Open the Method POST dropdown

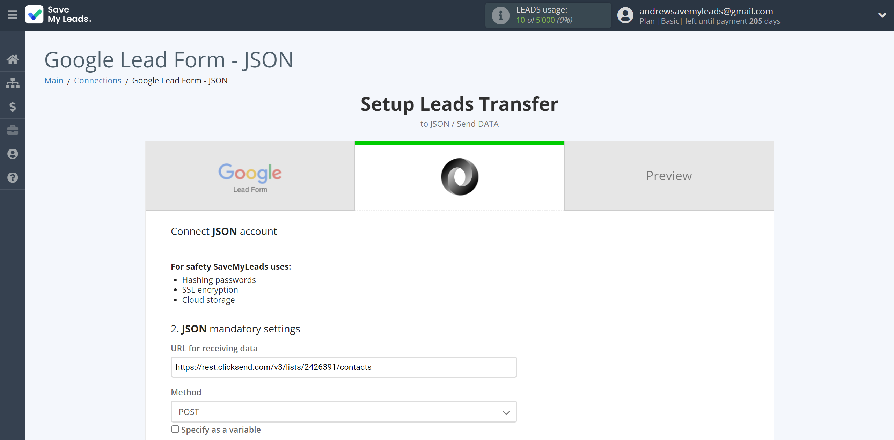tap(344, 412)
